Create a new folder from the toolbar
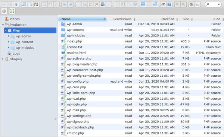224x137 pixels. [24, 4]
